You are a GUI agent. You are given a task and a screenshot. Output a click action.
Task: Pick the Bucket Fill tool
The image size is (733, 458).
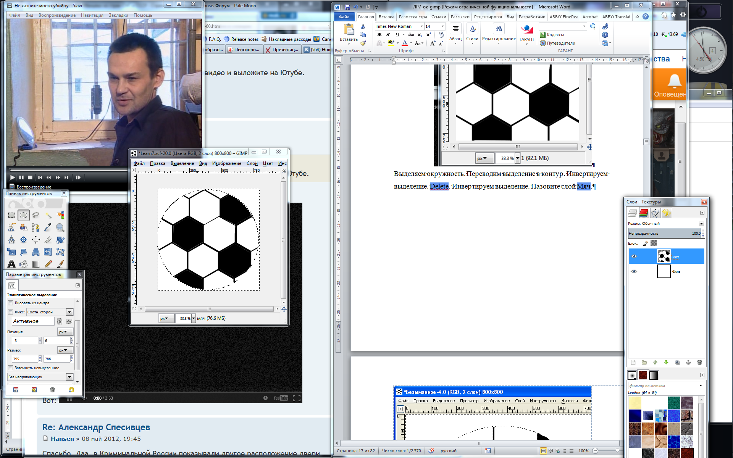click(24, 264)
